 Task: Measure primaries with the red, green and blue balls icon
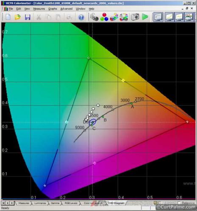(104, 17)
